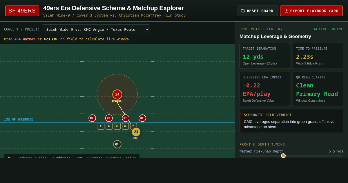Click the right tackle T box
Screen dimensions: 348x183
click(133, 126)
